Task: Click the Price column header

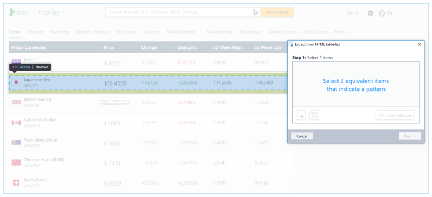Action: 109,47
